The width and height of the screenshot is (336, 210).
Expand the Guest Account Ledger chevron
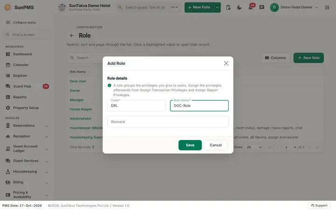coord(47,149)
